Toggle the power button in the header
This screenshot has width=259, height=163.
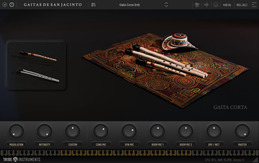click(12, 5)
